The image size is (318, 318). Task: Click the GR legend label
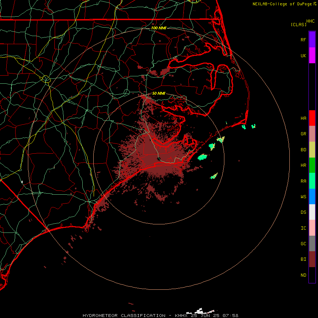point(303,134)
